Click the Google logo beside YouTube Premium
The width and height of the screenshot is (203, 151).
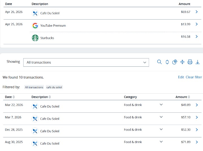tap(35, 26)
